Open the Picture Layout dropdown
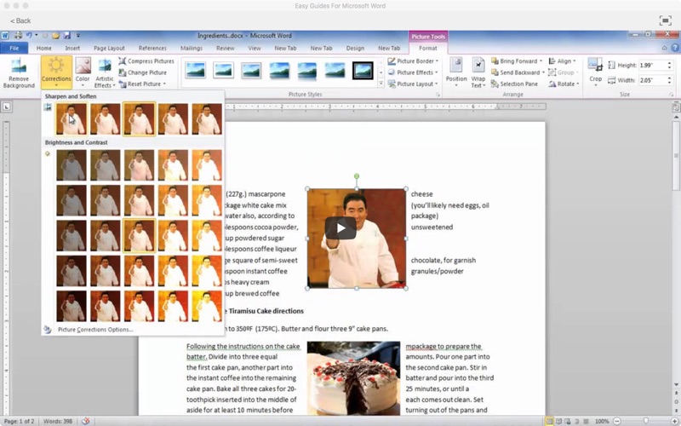The height and width of the screenshot is (426, 681). (413, 83)
